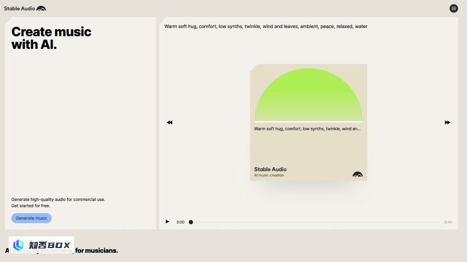Click the Generate music button
The height and width of the screenshot is (262, 467).
(32, 218)
